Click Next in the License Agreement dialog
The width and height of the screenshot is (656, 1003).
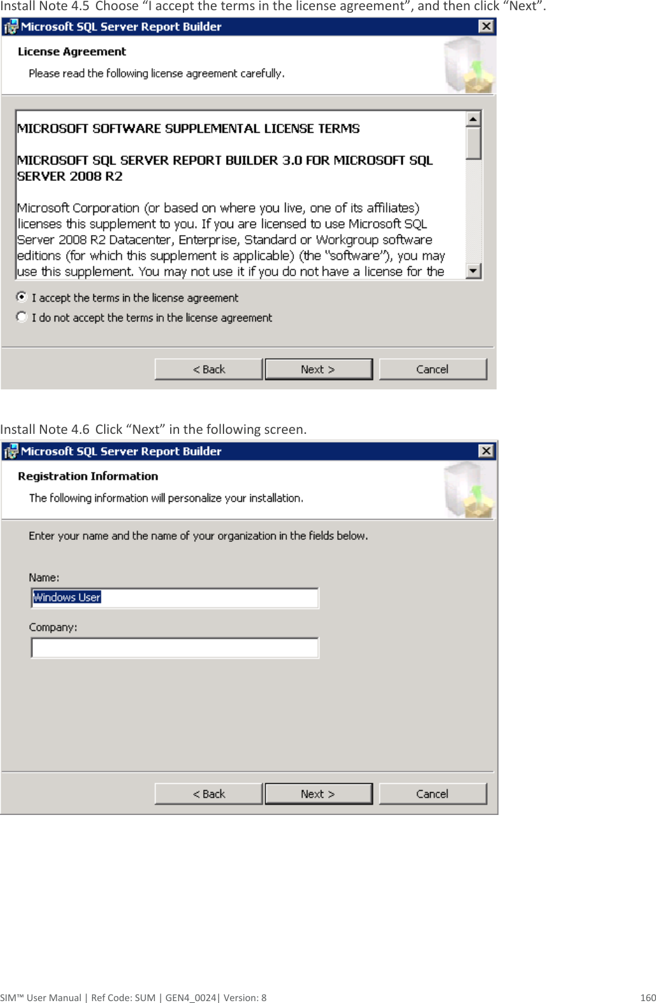pos(318,369)
